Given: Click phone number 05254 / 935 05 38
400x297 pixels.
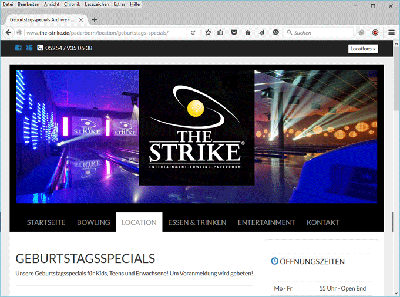Looking at the screenshot, I should pyautogui.click(x=69, y=48).
